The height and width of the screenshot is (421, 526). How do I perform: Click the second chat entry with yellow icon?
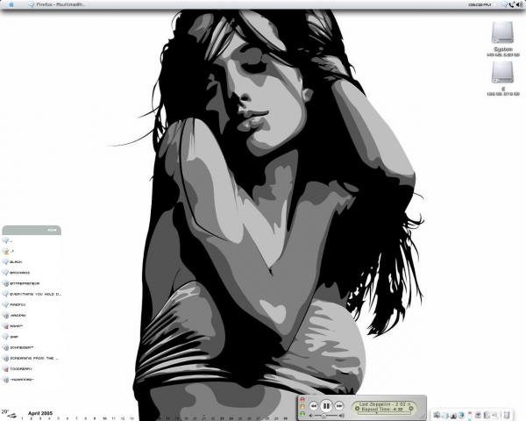[7, 251]
